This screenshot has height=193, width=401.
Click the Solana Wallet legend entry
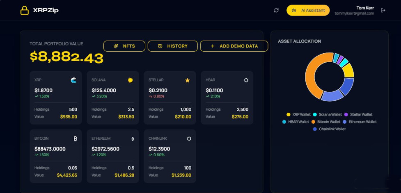click(x=327, y=115)
